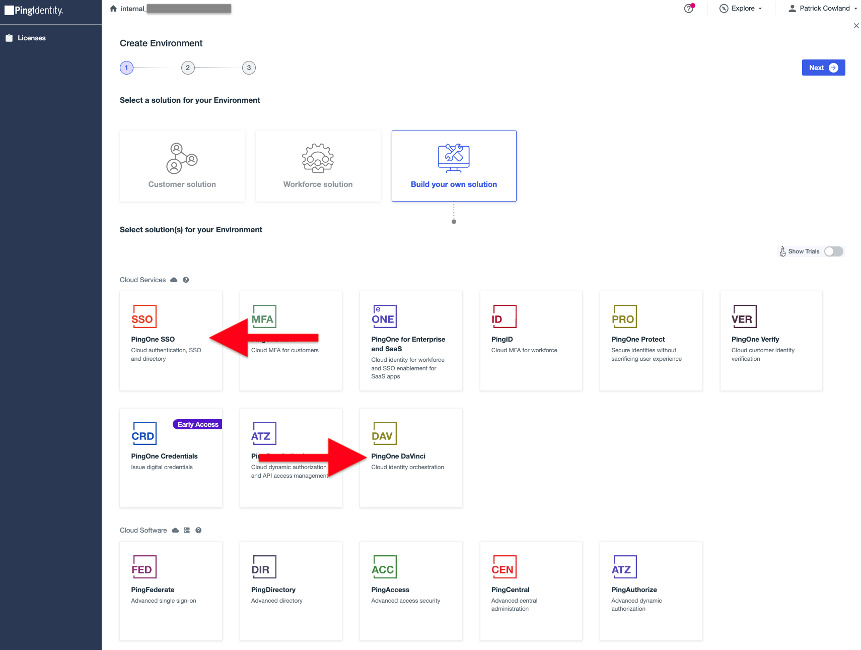Click the PingIdentity logo
861x650 pixels.
[x=34, y=10]
